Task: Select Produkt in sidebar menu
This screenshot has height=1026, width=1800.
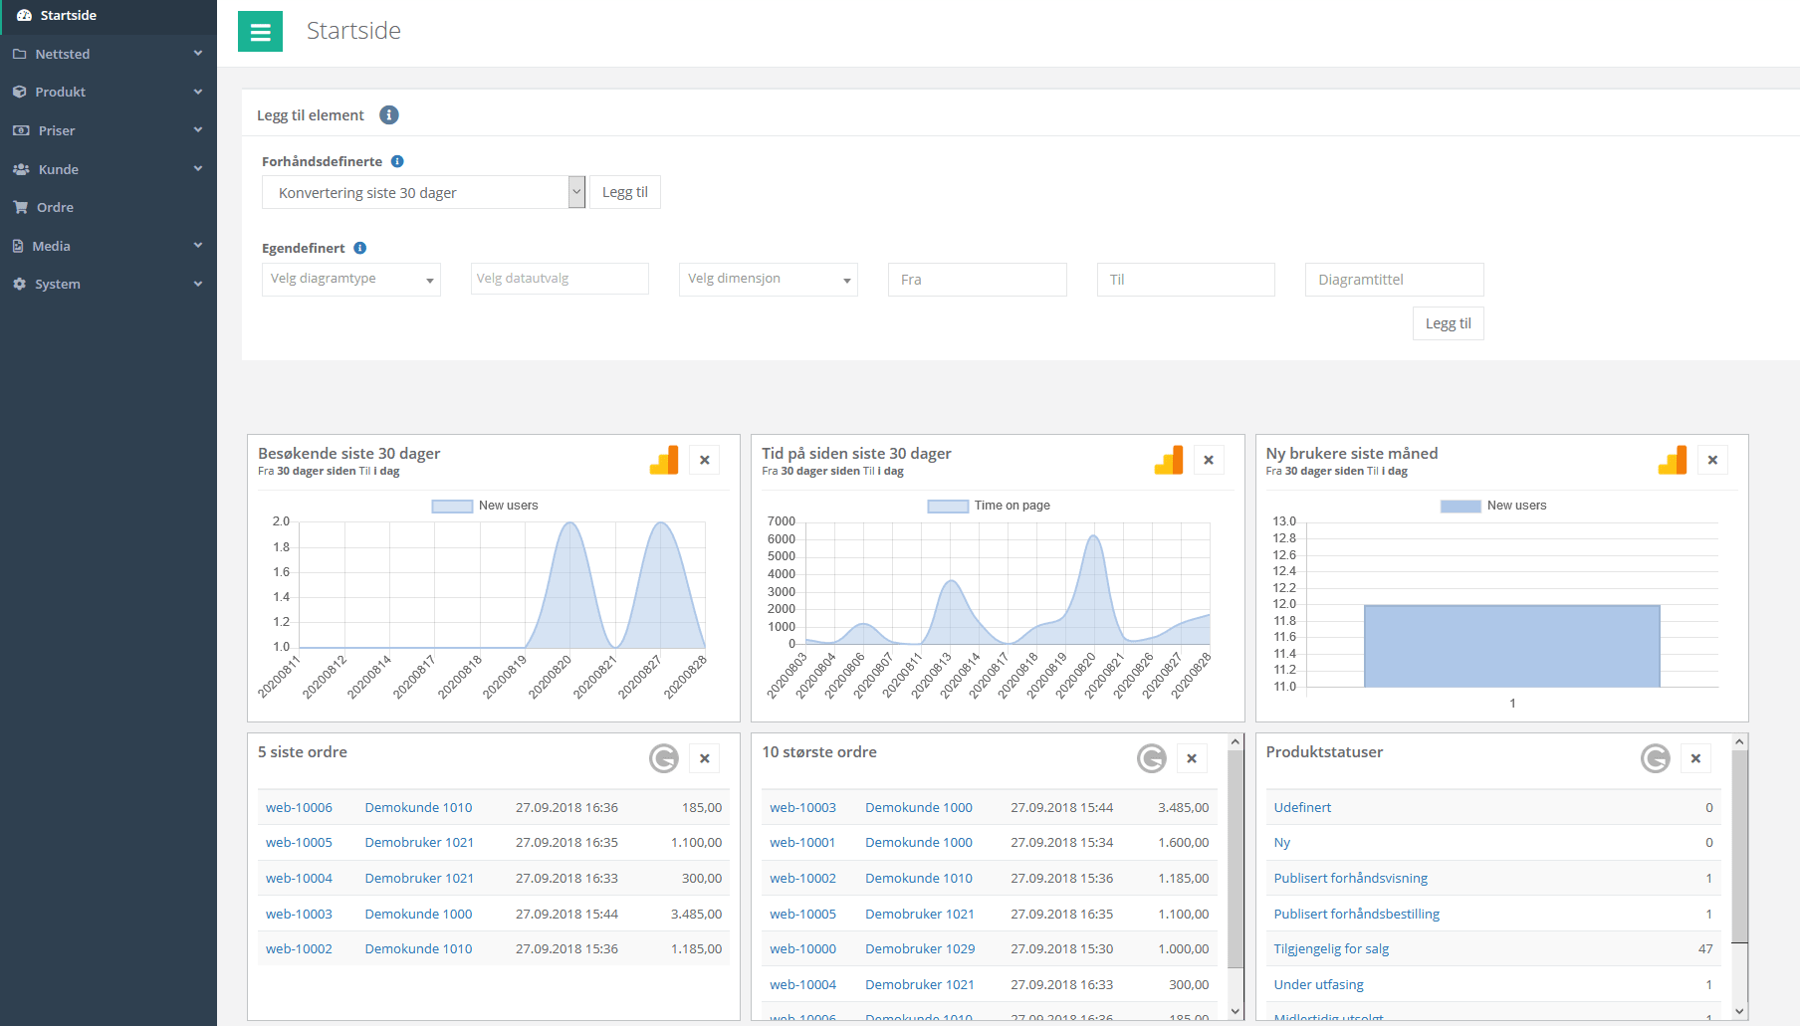Action: 109,92
